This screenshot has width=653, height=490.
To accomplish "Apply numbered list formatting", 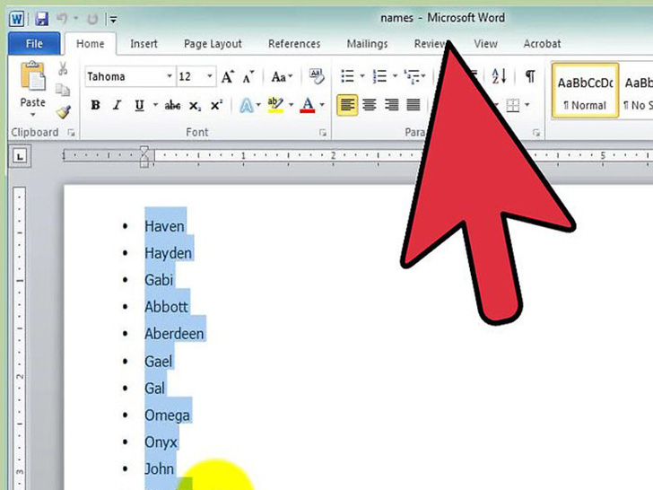I will (379, 76).
